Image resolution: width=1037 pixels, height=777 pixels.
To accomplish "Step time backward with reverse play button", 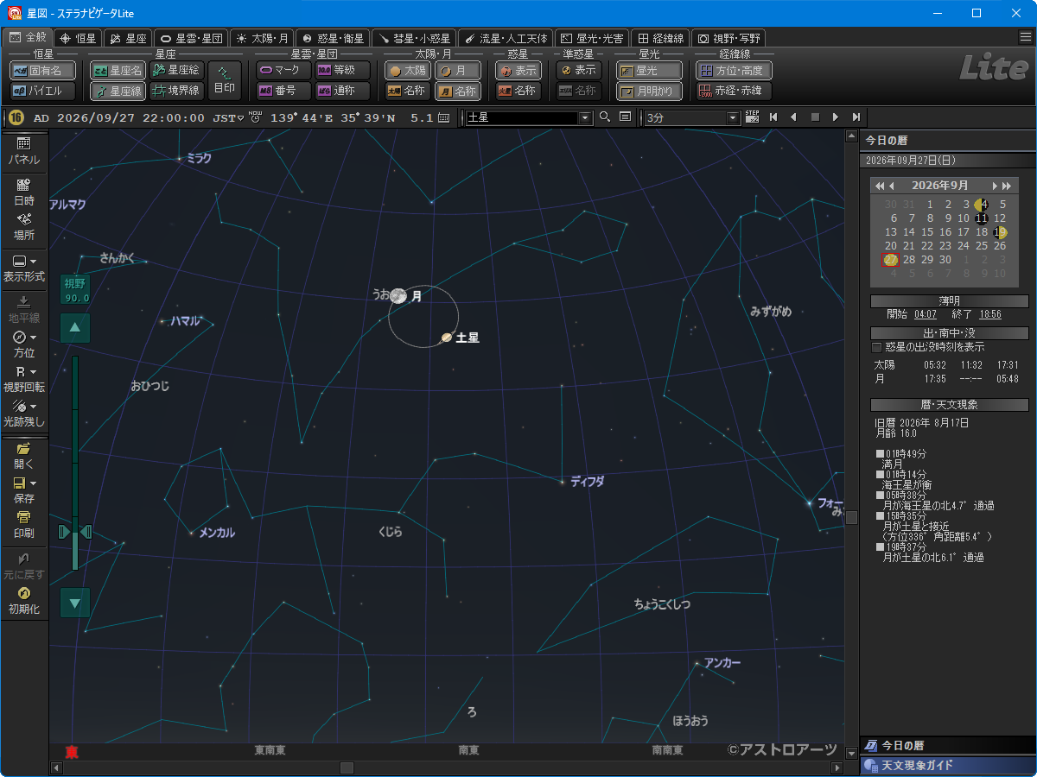I will coord(793,117).
